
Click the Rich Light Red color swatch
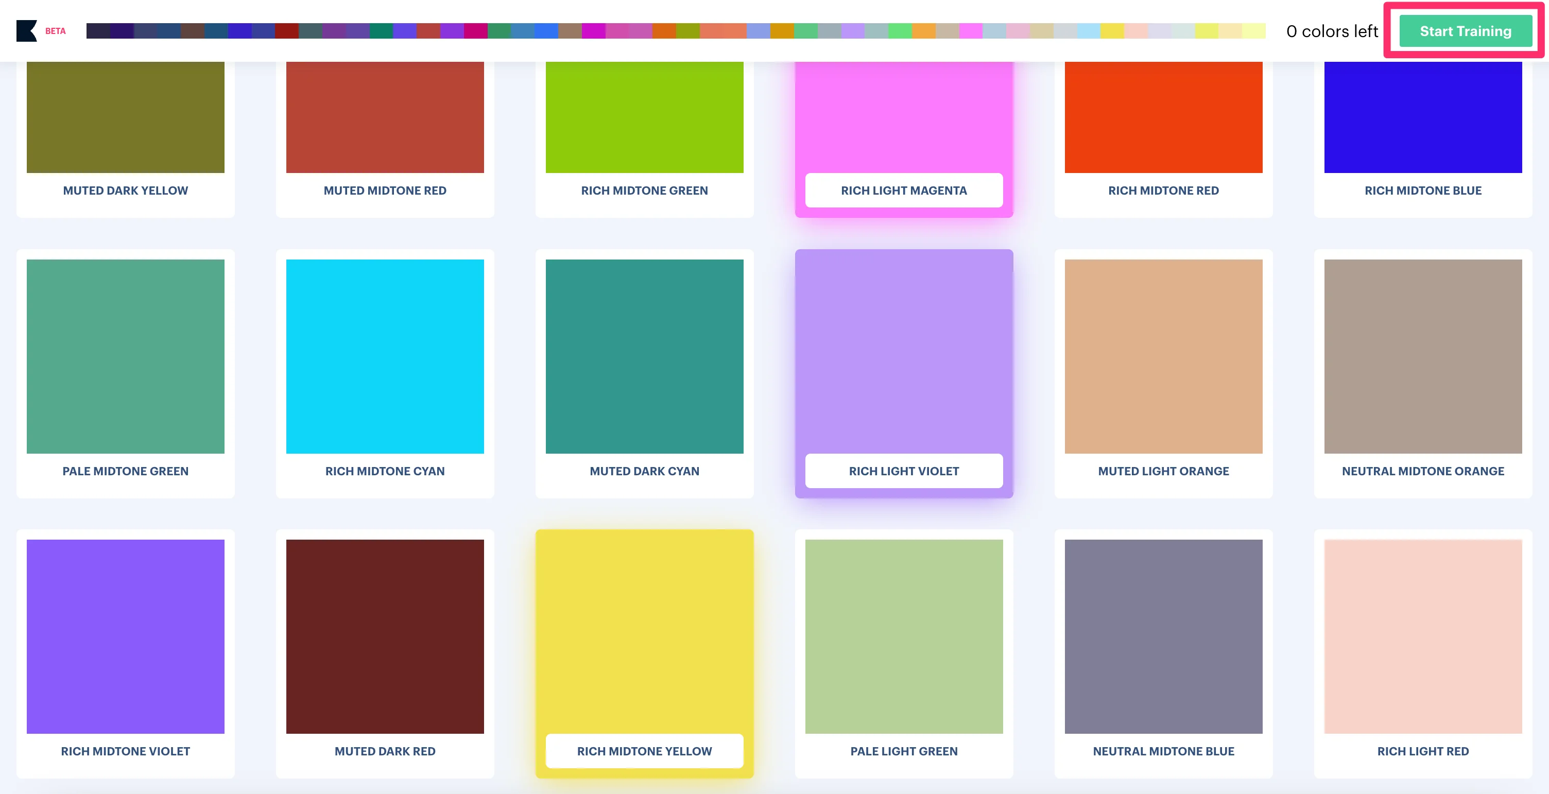click(1422, 636)
